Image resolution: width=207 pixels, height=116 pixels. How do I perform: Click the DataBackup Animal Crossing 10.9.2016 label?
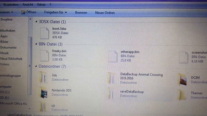click(x=141, y=76)
